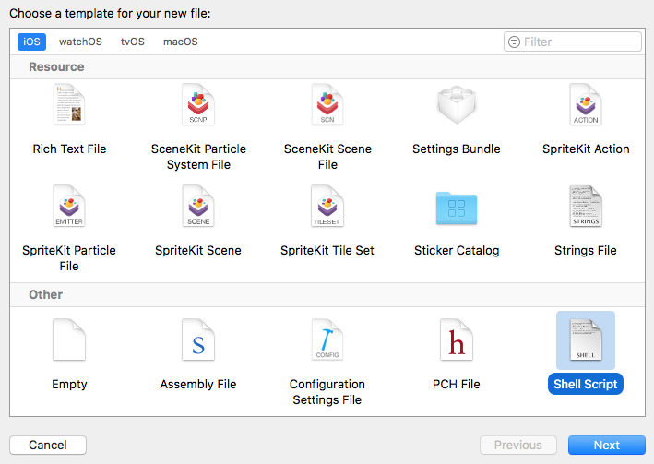Choose the SpriteKit Action template icon
Screen dimensions: 654x464
tap(586, 105)
